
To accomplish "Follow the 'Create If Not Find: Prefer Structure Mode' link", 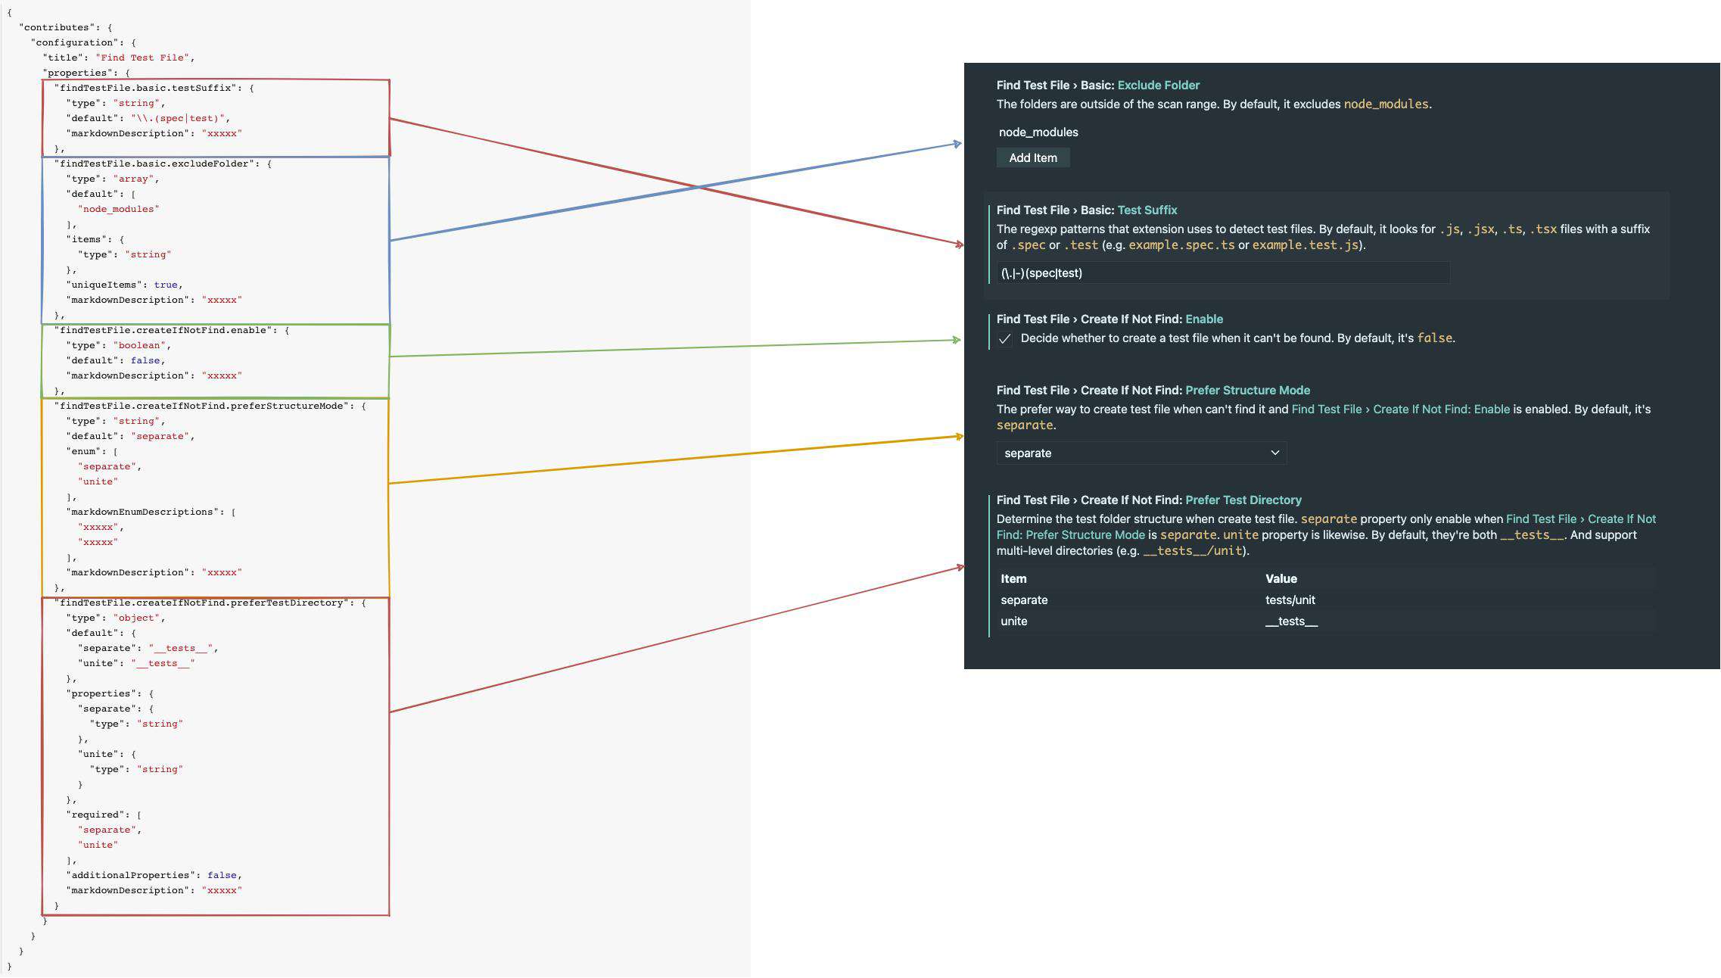I will click(x=1326, y=527).
